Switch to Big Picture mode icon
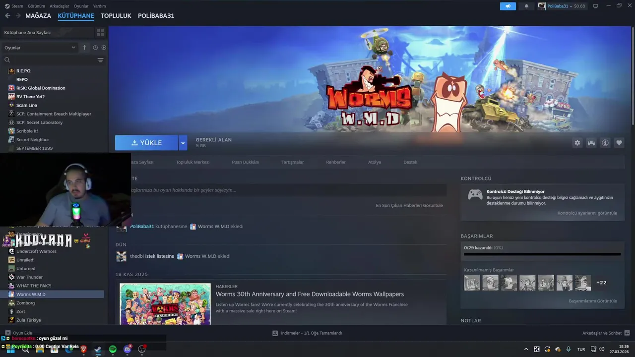This screenshot has width=635, height=357. 596,6
